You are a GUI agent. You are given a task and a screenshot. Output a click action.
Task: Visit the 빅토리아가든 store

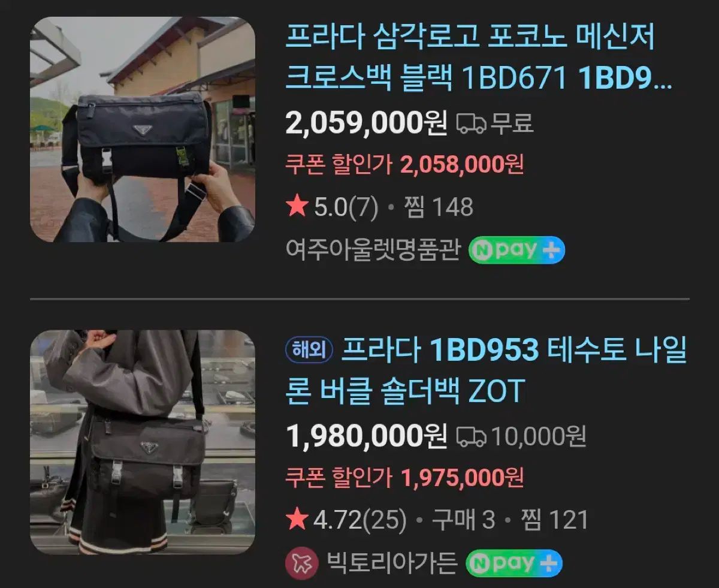click(392, 563)
